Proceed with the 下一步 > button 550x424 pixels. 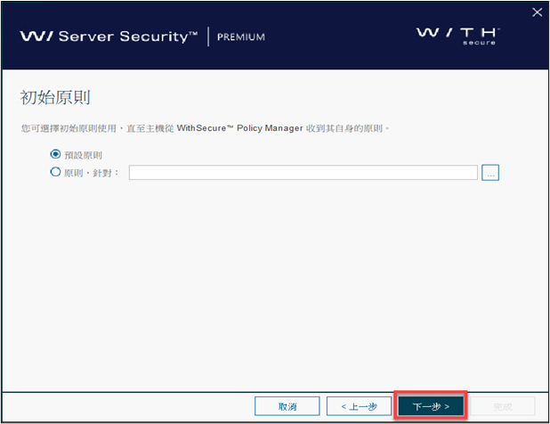[431, 406]
